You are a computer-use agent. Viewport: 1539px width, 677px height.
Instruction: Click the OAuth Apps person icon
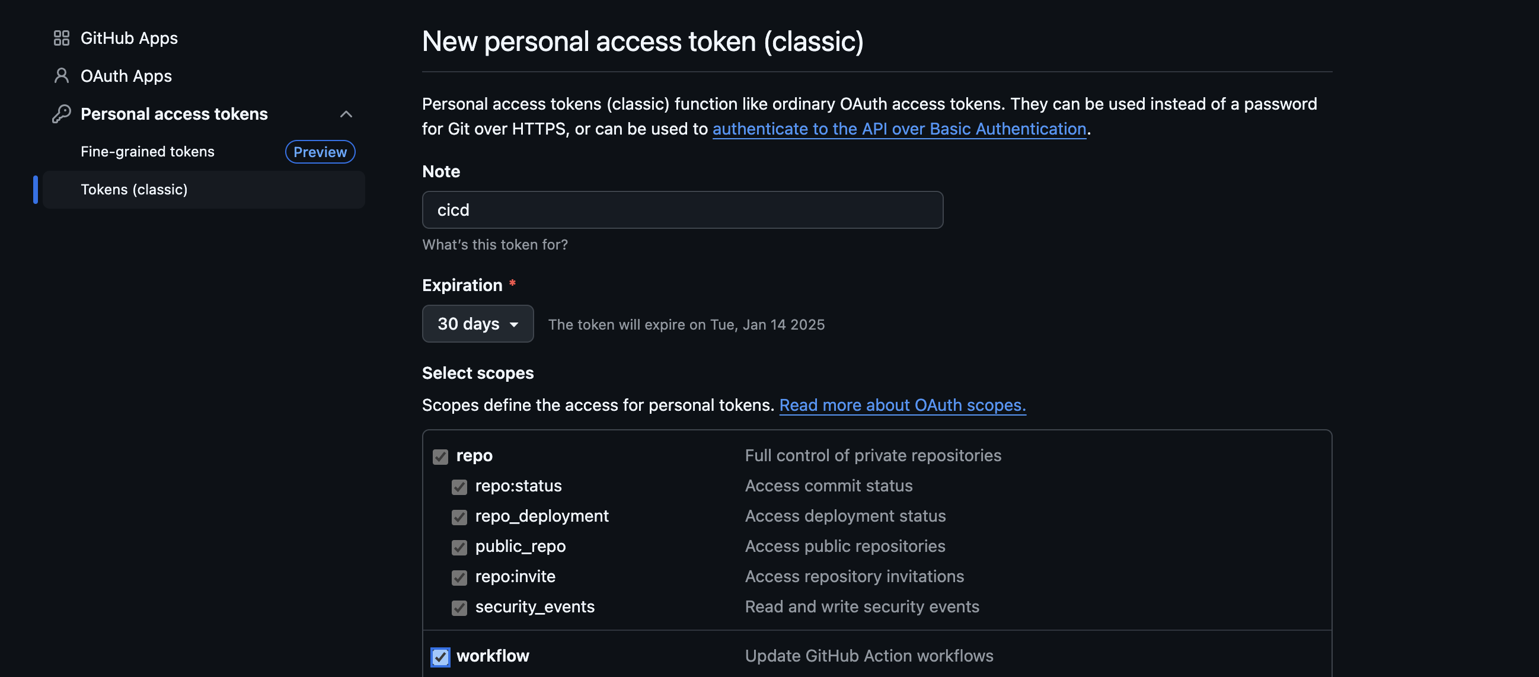(x=62, y=76)
